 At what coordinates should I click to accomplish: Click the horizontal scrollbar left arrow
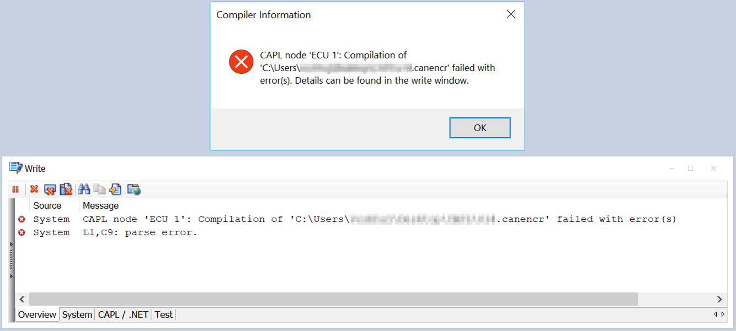tap(22, 299)
